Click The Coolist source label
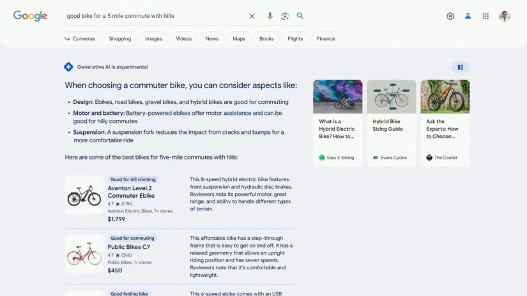Screen dimensions: 527x296 pos(441,158)
